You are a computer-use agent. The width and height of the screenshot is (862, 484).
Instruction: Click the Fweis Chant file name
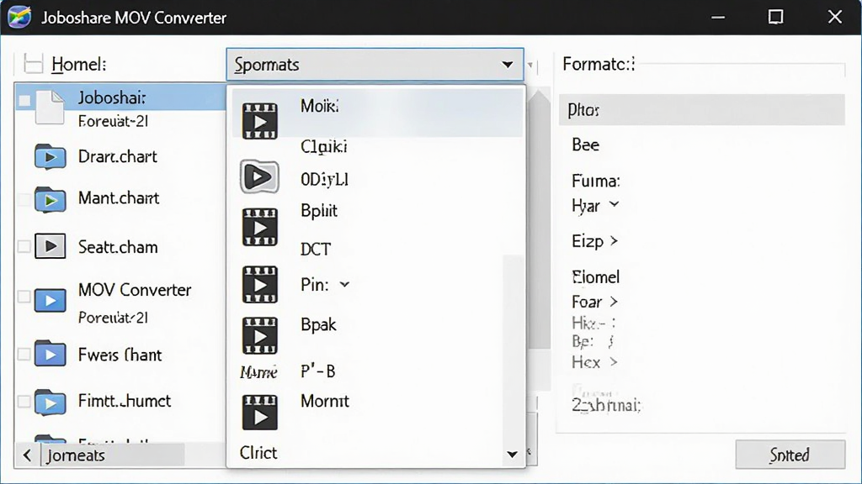(120, 355)
